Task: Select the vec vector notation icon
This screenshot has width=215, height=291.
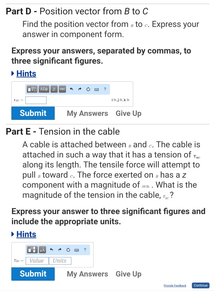Action: tap(62, 89)
